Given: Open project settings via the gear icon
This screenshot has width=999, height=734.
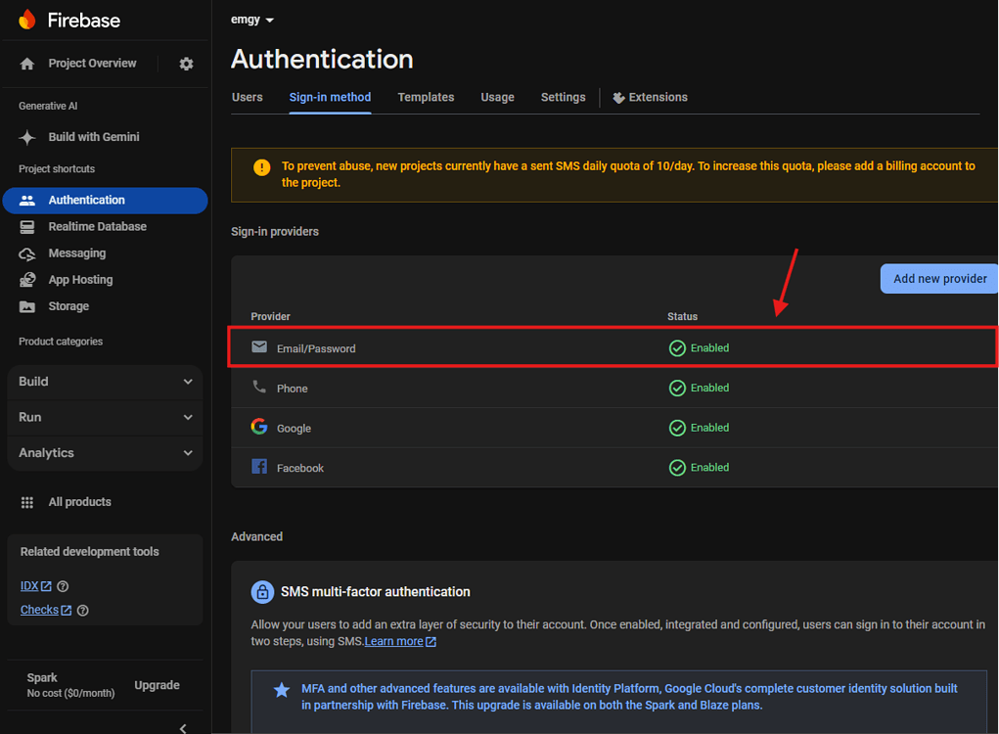Looking at the screenshot, I should pos(186,63).
